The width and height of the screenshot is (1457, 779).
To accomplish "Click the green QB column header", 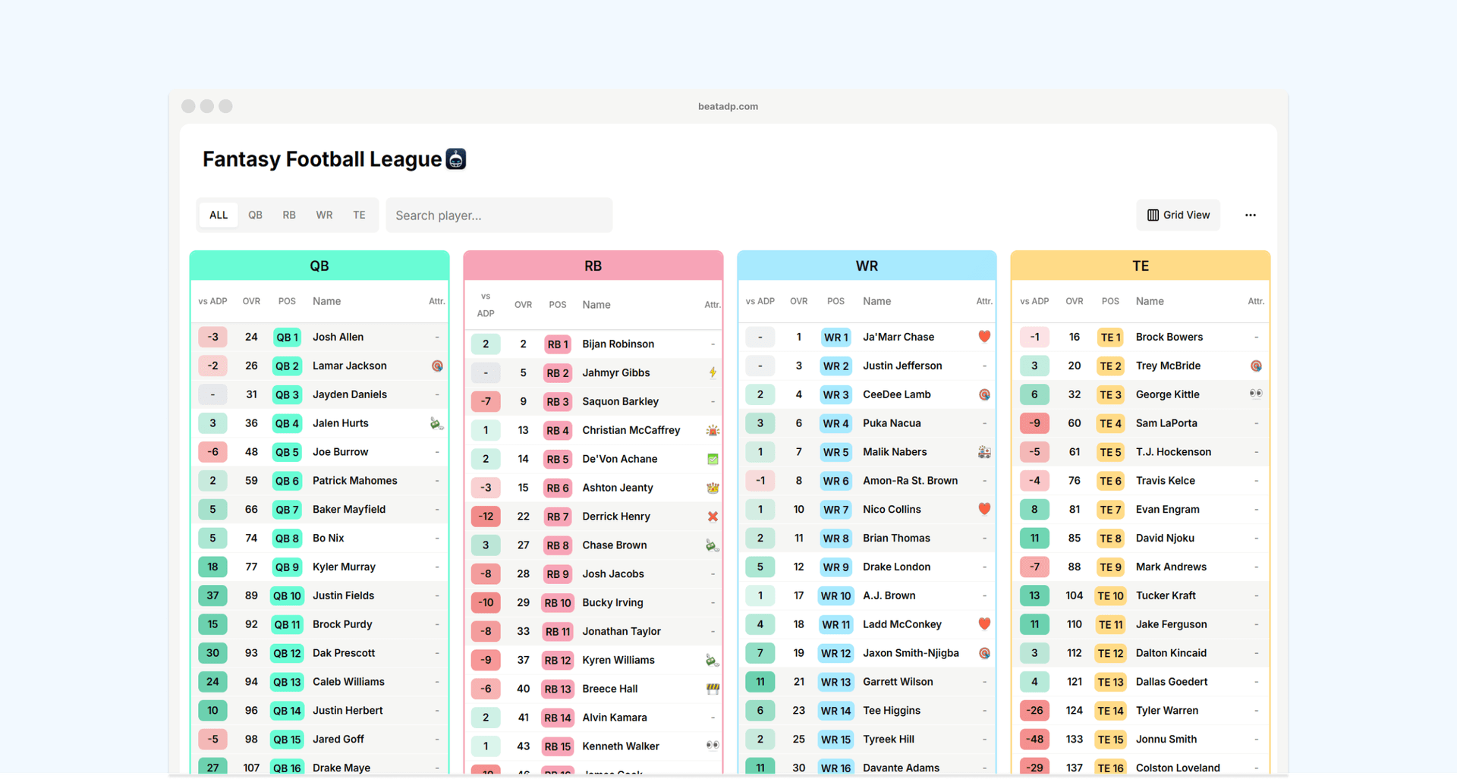I will [x=319, y=265].
